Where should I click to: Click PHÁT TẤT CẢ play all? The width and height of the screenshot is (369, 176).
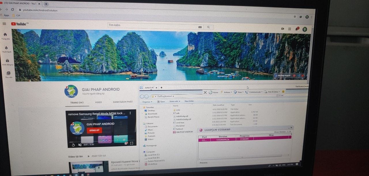[x=97, y=156]
